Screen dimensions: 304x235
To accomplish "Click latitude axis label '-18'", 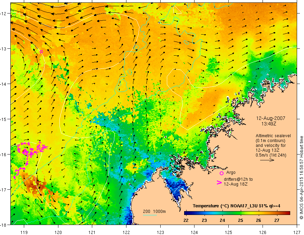I will pyautogui.click(x=3, y=225).
